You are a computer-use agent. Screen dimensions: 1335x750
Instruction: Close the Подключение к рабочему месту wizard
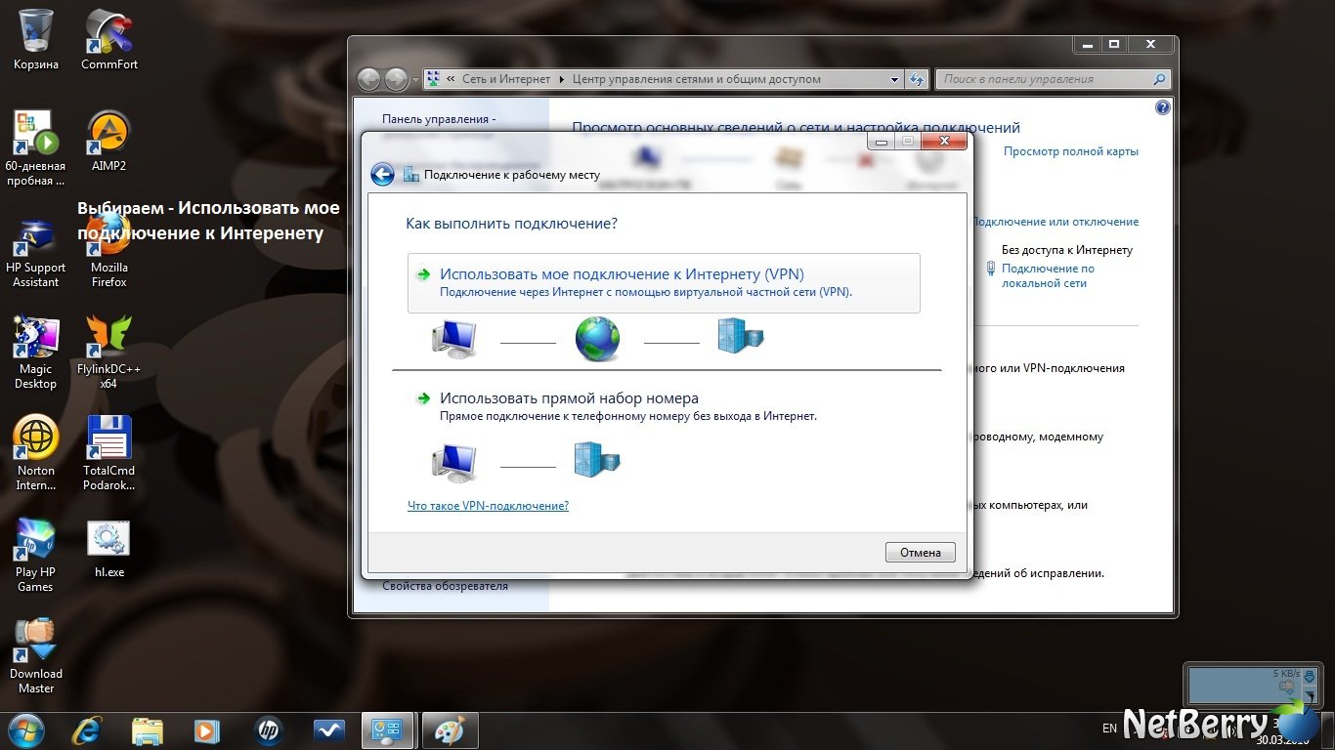pos(943,142)
